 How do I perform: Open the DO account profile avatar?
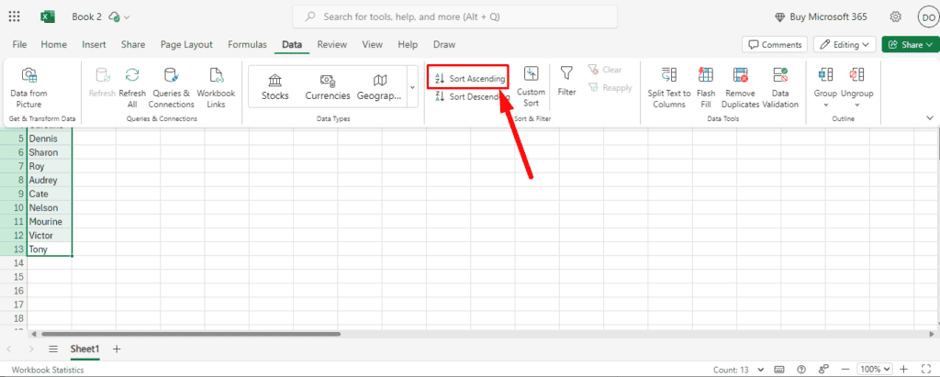928,17
